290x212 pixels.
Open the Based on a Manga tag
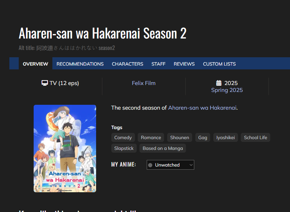[163, 148]
